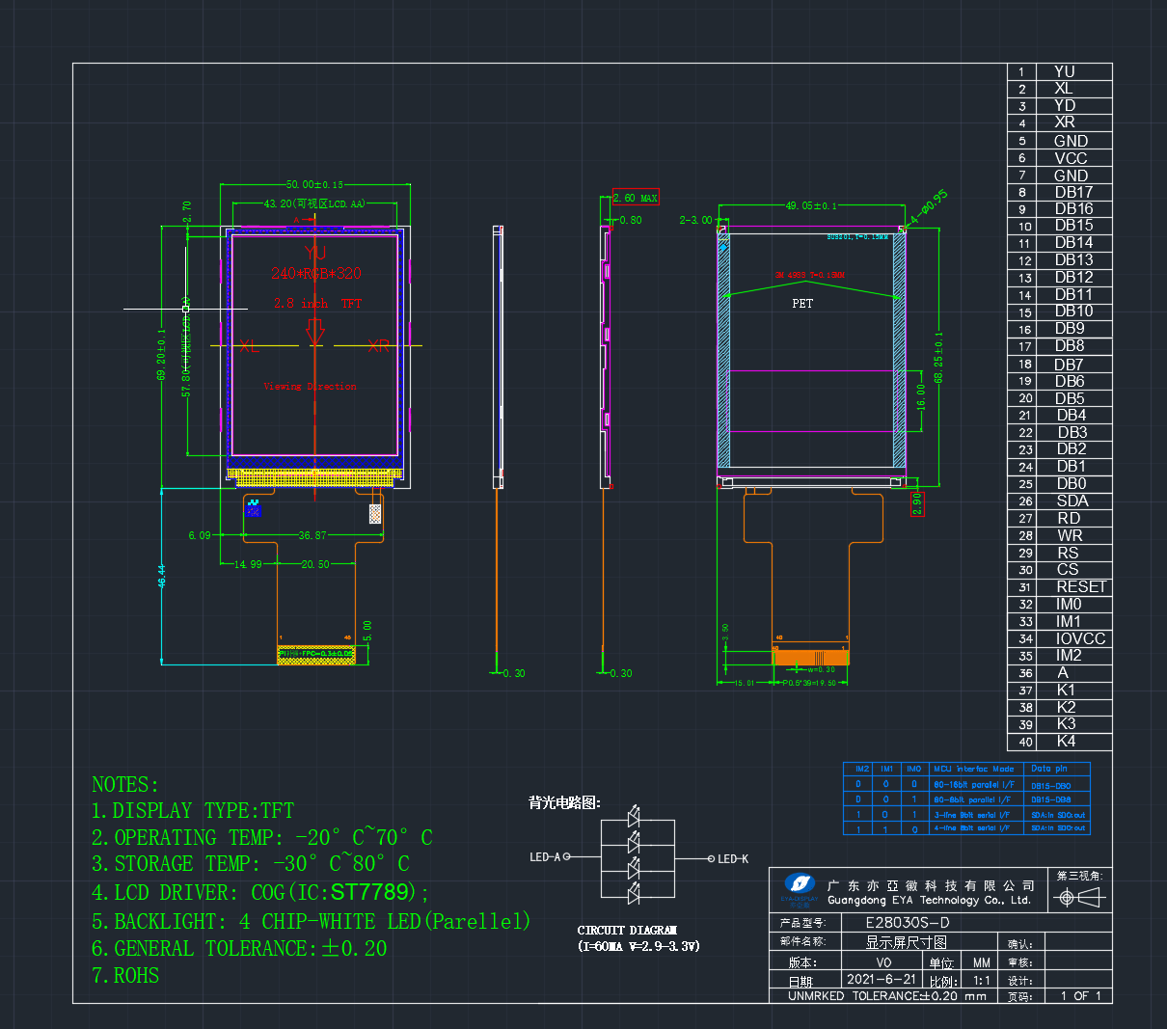This screenshot has width=1167, height=1029.
Task: Click the "RESET" pin 31 entry
Action: tap(1081, 586)
